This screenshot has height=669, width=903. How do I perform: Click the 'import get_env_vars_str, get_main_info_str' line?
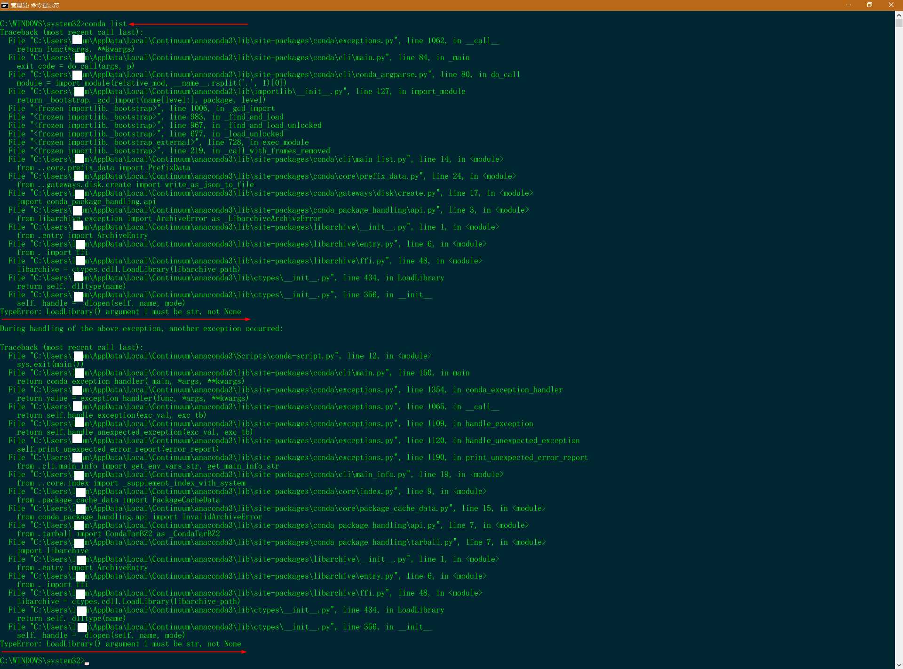click(148, 466)
